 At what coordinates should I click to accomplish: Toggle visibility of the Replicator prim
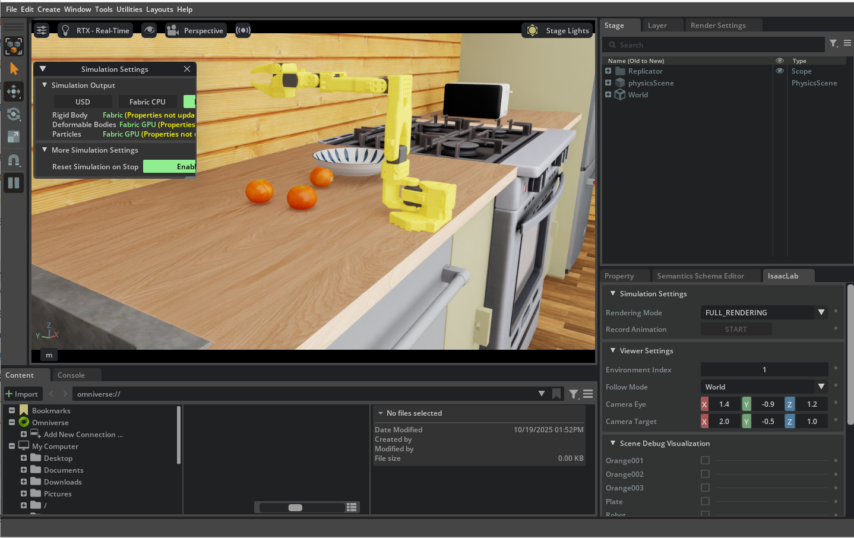(780, 71)
